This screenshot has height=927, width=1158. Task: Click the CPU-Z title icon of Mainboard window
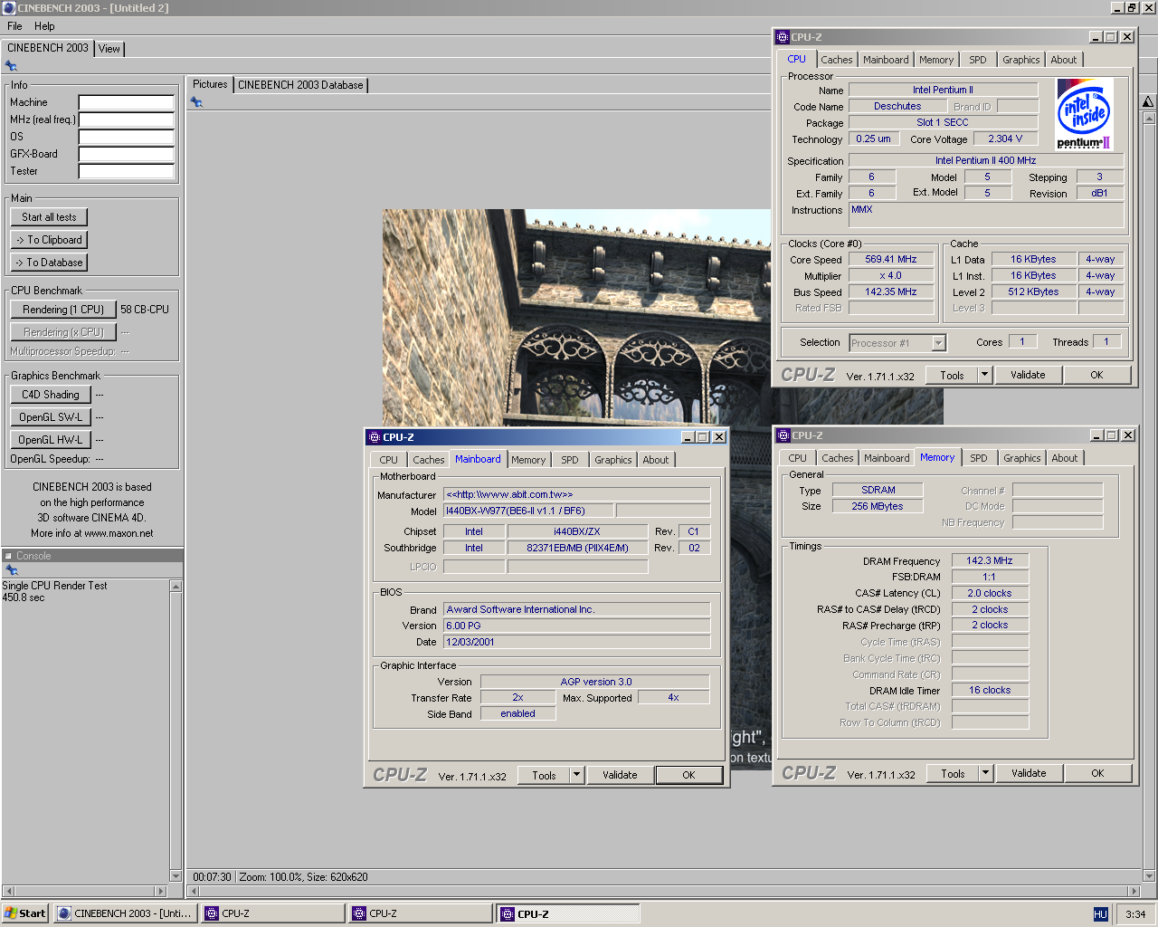(375, 437)
